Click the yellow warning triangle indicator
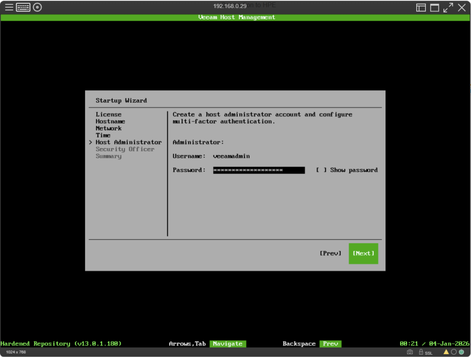Image resolution: width=471 pixels, height=357 pixels. 446,352
